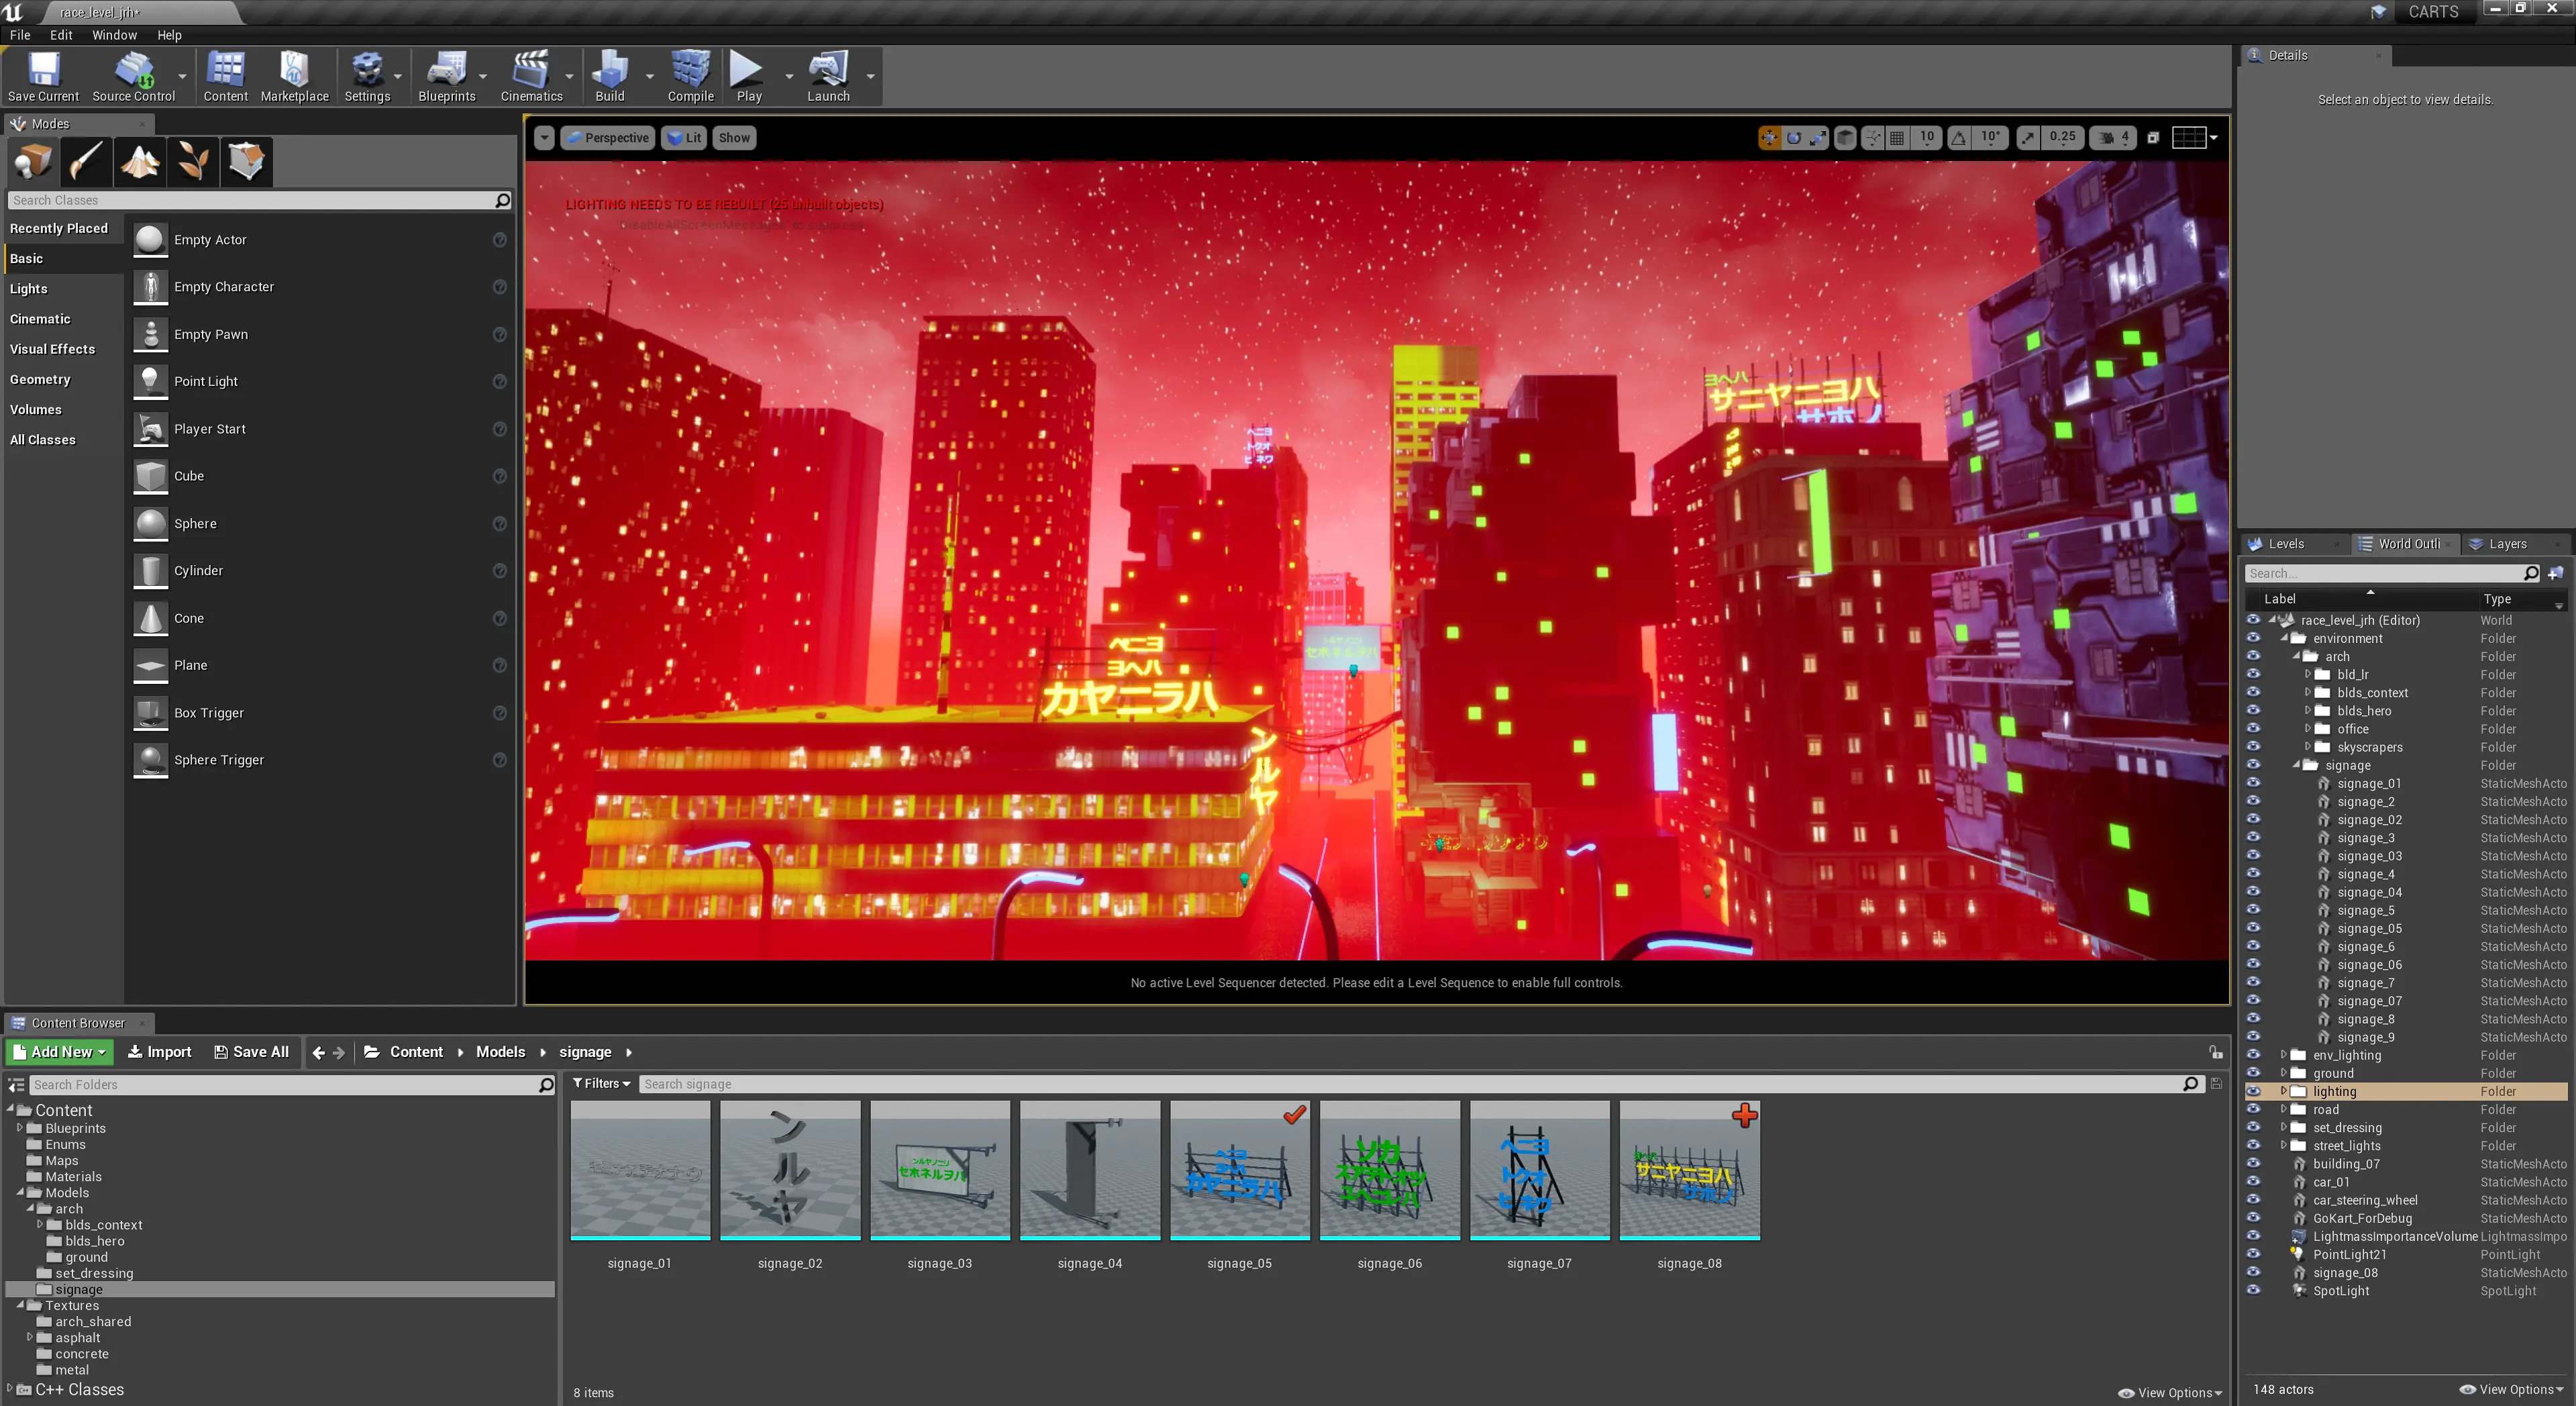Select the Foliage mode icon
This screenshot has width=2576, height=1406.
tap(192, 161)
